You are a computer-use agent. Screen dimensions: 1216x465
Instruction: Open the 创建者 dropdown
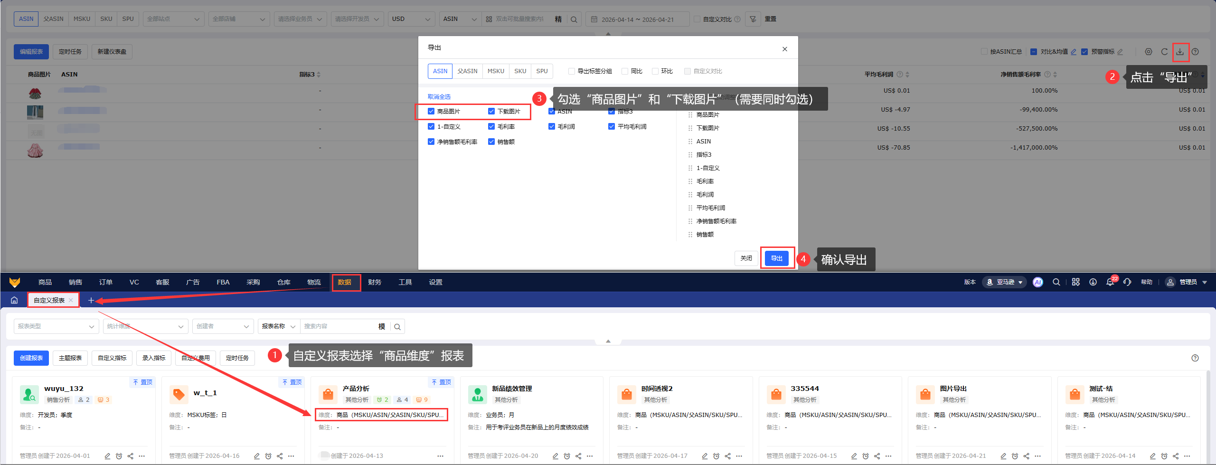pyautogui.click(x=223, y=326)
